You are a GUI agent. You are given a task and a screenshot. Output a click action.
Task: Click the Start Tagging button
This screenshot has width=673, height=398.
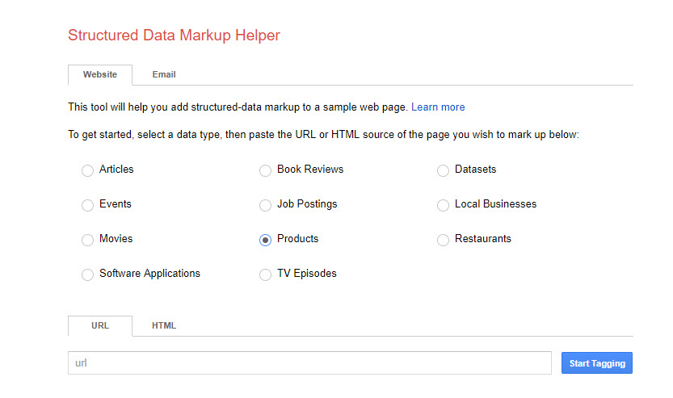click(596, 363)
